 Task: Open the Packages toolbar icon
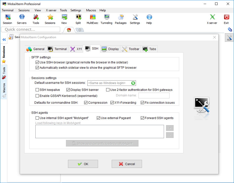click(x=121, y=19)
